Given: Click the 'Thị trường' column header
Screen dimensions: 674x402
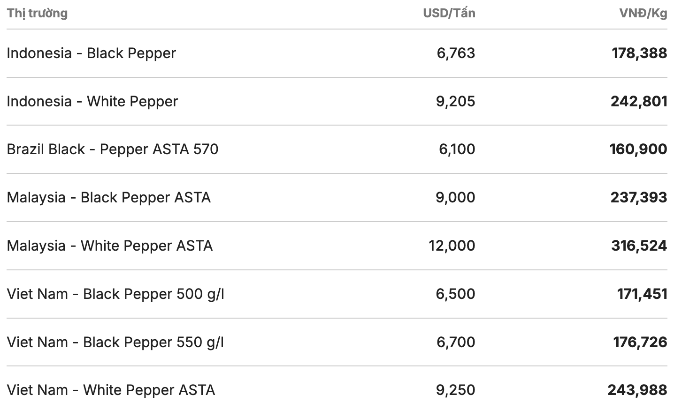Looking at the screenshot, I should 37,13.
